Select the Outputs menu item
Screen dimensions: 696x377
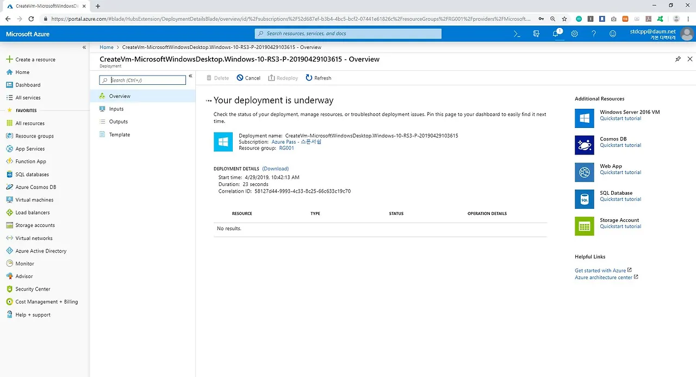click(142, 122)
